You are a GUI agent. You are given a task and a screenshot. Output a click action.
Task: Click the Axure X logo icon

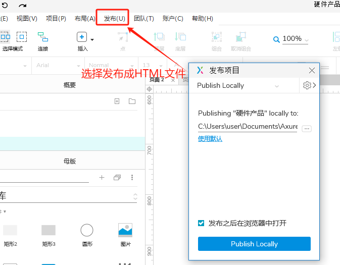(200, 70)
